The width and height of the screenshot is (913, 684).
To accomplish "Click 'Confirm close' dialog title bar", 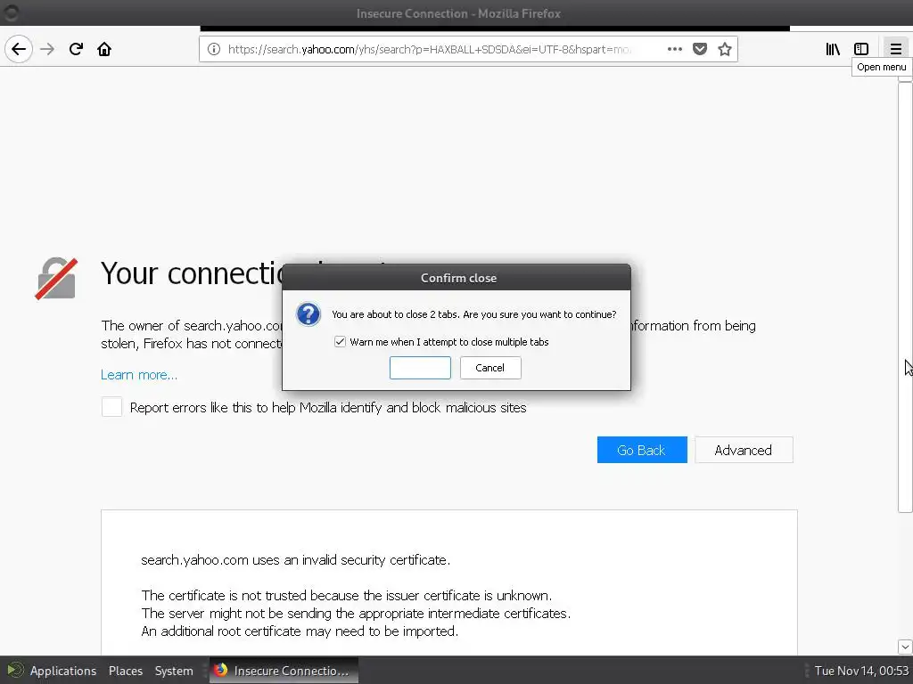I will tap(456, 278).
